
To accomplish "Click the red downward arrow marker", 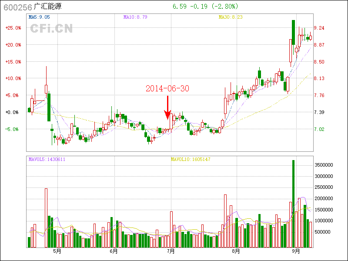I will pos(167,108).
